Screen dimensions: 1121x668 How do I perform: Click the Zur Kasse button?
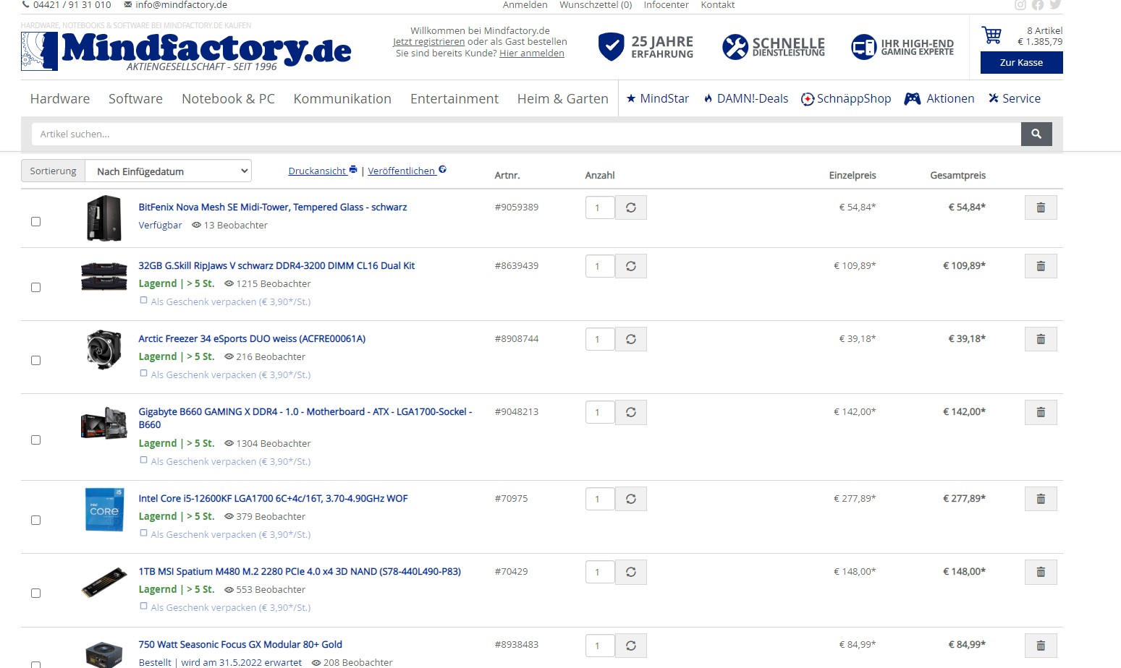(x=1020, y=62)
